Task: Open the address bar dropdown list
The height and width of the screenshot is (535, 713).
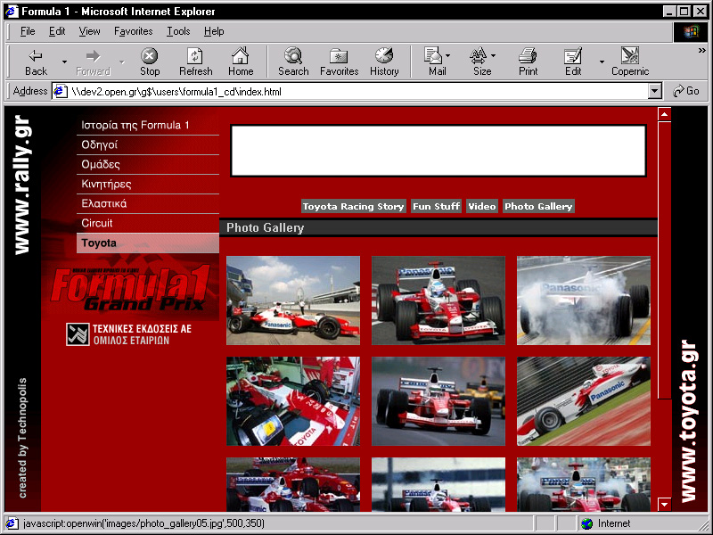Action: coord(654,91)
